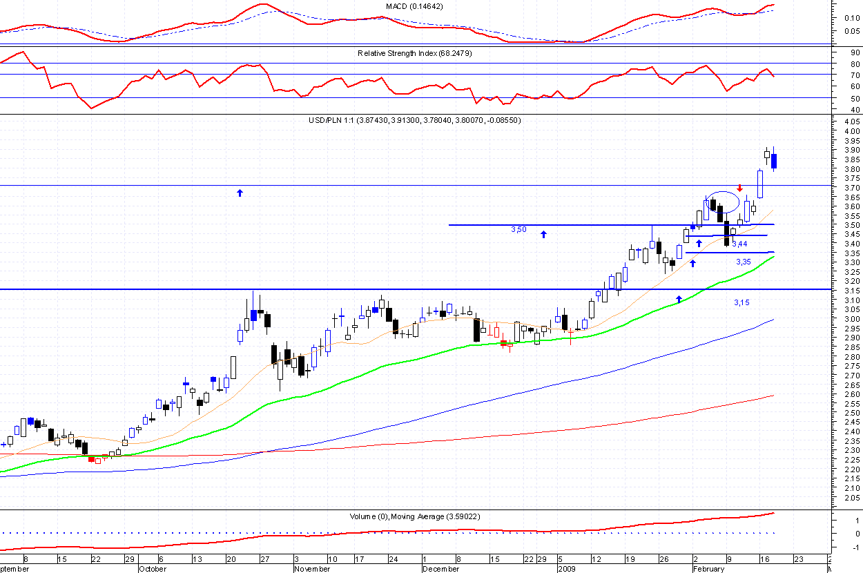Select the blue 3,35 price level annotation

[744, 262]
